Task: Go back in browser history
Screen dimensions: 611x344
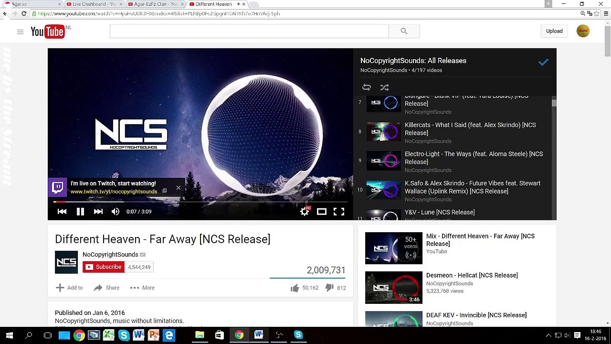Action: 5,13
